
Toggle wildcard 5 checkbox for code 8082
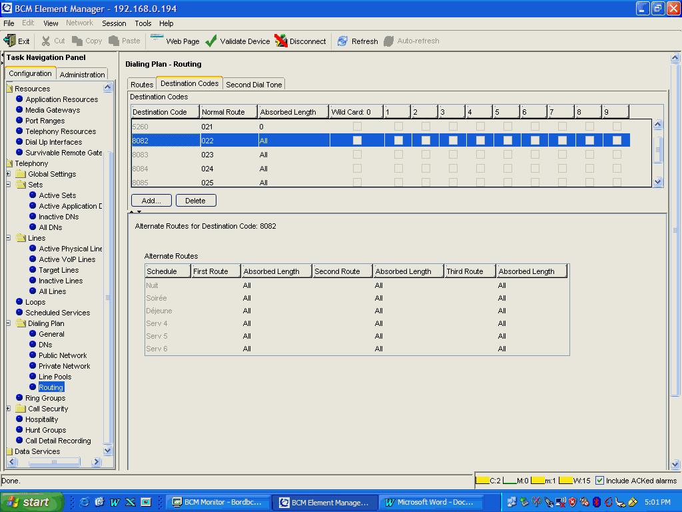508,140
